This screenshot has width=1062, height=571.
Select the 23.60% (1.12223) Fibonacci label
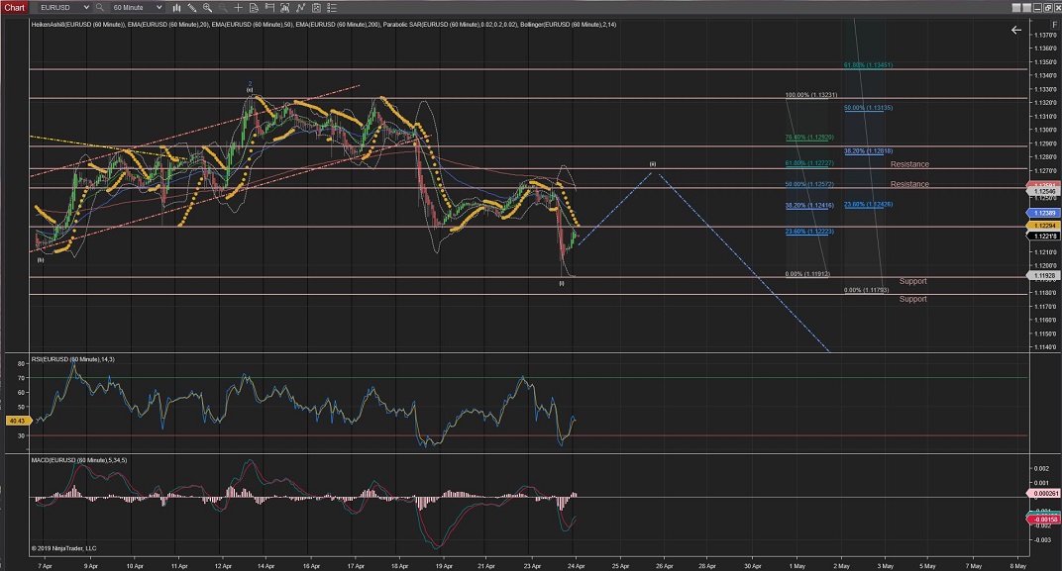point(809,232)
